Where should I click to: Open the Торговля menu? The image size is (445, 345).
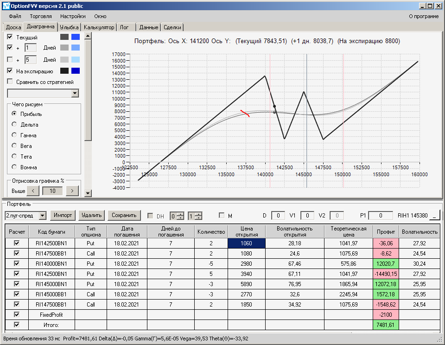[x=41, y=16]
